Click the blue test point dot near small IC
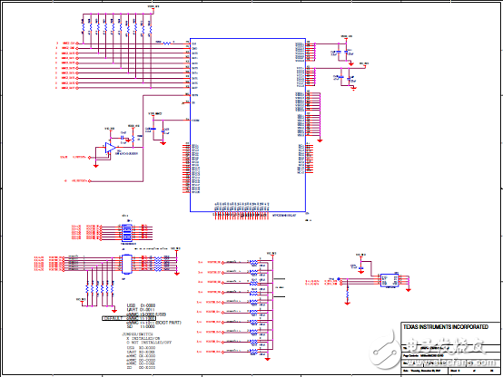 pyautogui.click(x=339, y=279)
